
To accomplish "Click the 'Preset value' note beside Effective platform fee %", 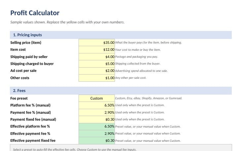I will [148, 127].
